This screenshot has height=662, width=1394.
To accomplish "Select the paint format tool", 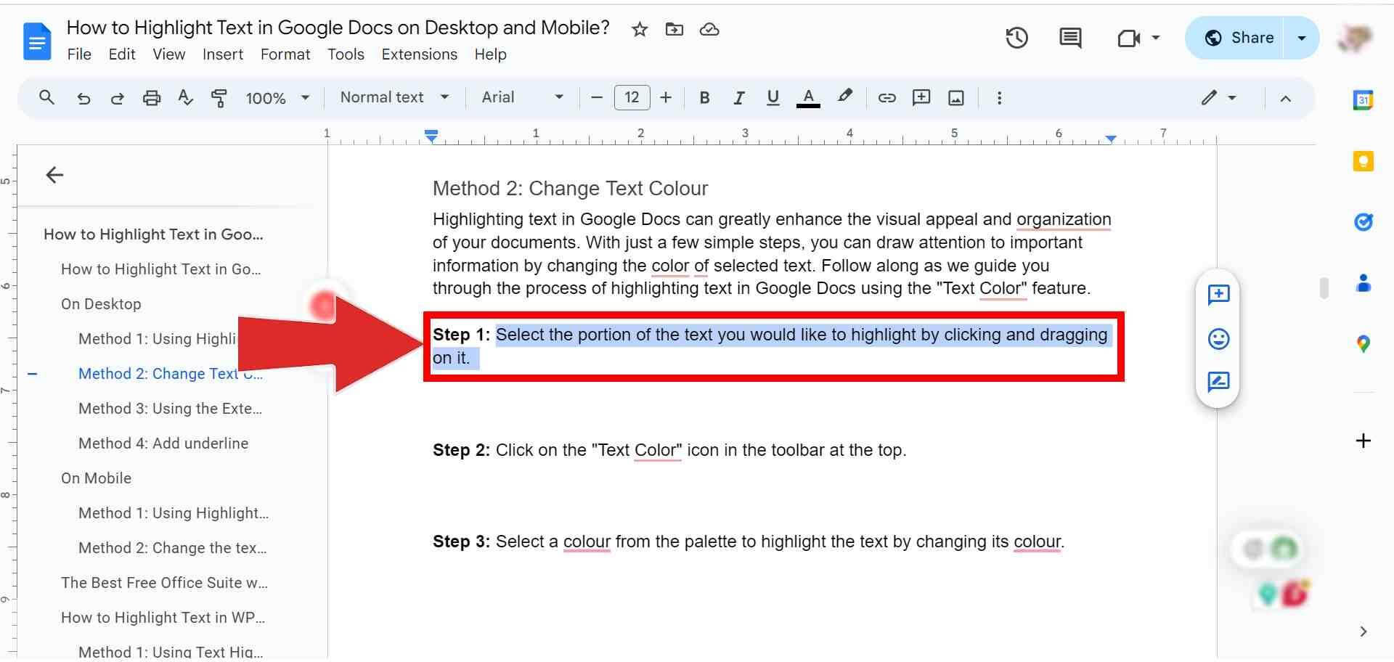I will (219, 97).
